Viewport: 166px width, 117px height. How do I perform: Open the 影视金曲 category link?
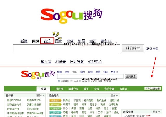101,100
